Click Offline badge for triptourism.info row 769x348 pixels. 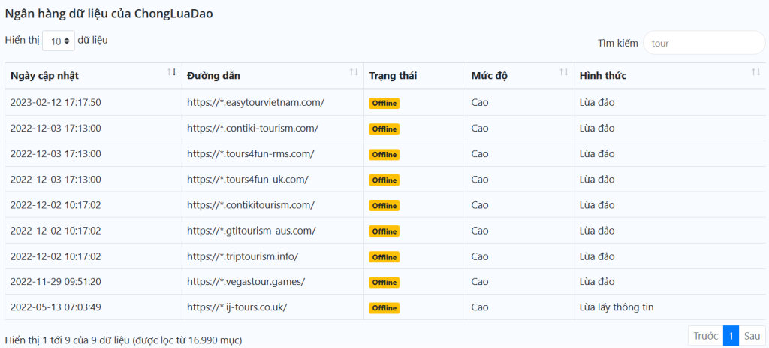[384, 256]
